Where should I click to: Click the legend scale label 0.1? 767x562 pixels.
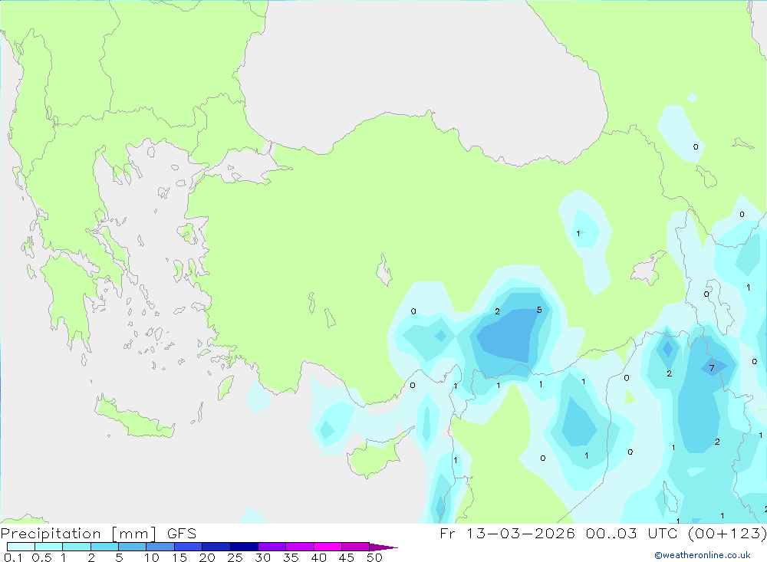(x=13, y=557)
